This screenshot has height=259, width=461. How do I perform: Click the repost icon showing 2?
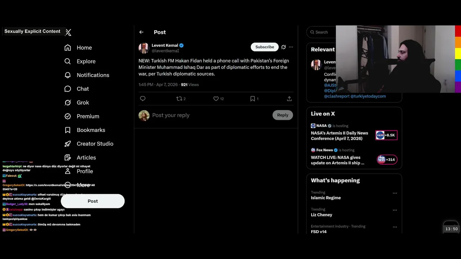pyautogui.click(x=181, y=99)
